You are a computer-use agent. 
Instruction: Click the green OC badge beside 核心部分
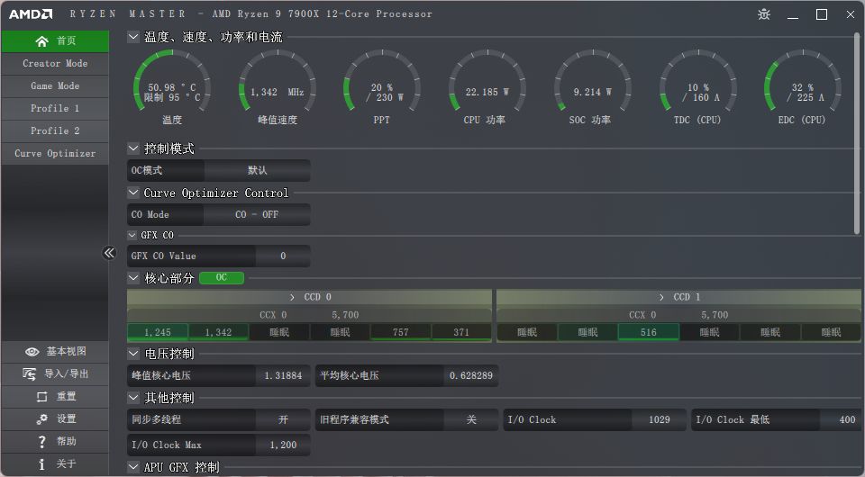[222, 277]
